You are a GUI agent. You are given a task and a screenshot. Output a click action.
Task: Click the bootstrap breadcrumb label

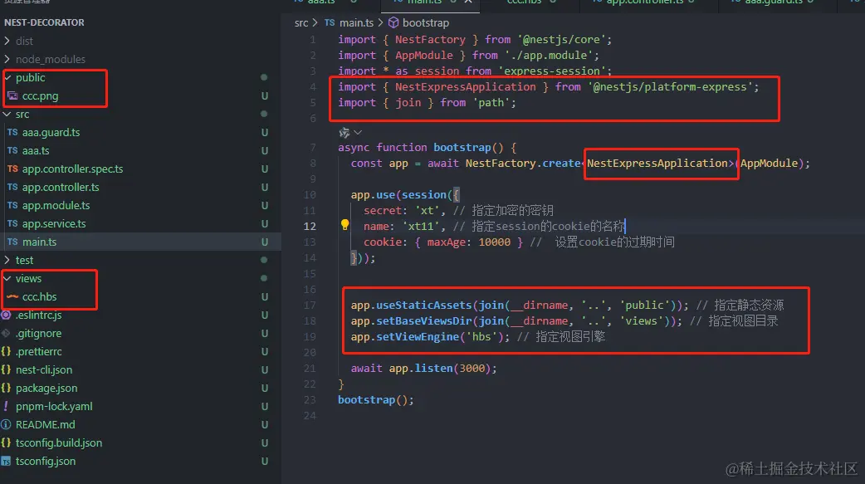[x=426, y=22]
